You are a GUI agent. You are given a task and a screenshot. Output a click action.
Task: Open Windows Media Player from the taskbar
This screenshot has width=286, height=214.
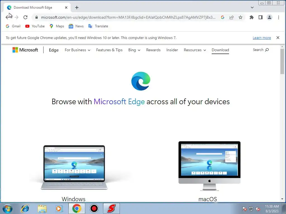[59, 208]
